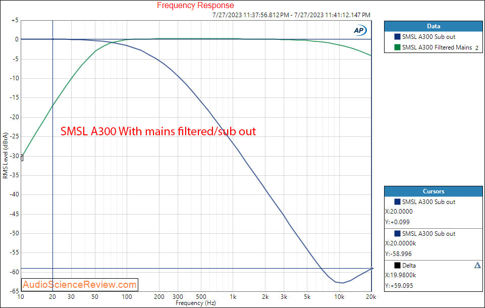485x308 pixels.
Task: Click the AP logo on the graph
Action: (360, 30)
